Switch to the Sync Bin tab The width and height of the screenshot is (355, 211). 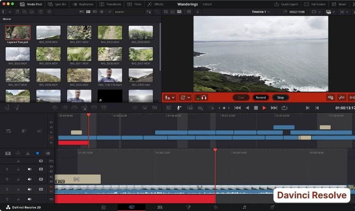tap(57, 4)
